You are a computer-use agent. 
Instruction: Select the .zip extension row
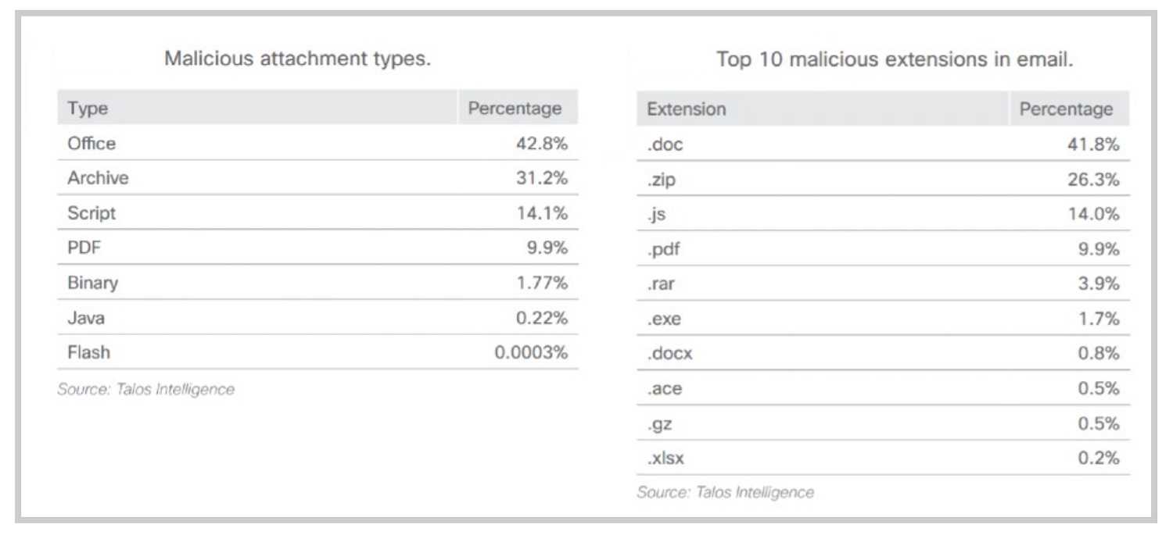[x=883, y=180]
